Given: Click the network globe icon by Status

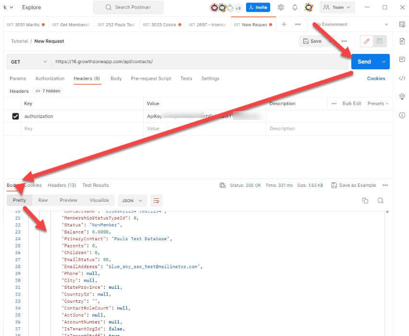Looking at the screenshot, I should pyautogui.click(x=223, y=185).
